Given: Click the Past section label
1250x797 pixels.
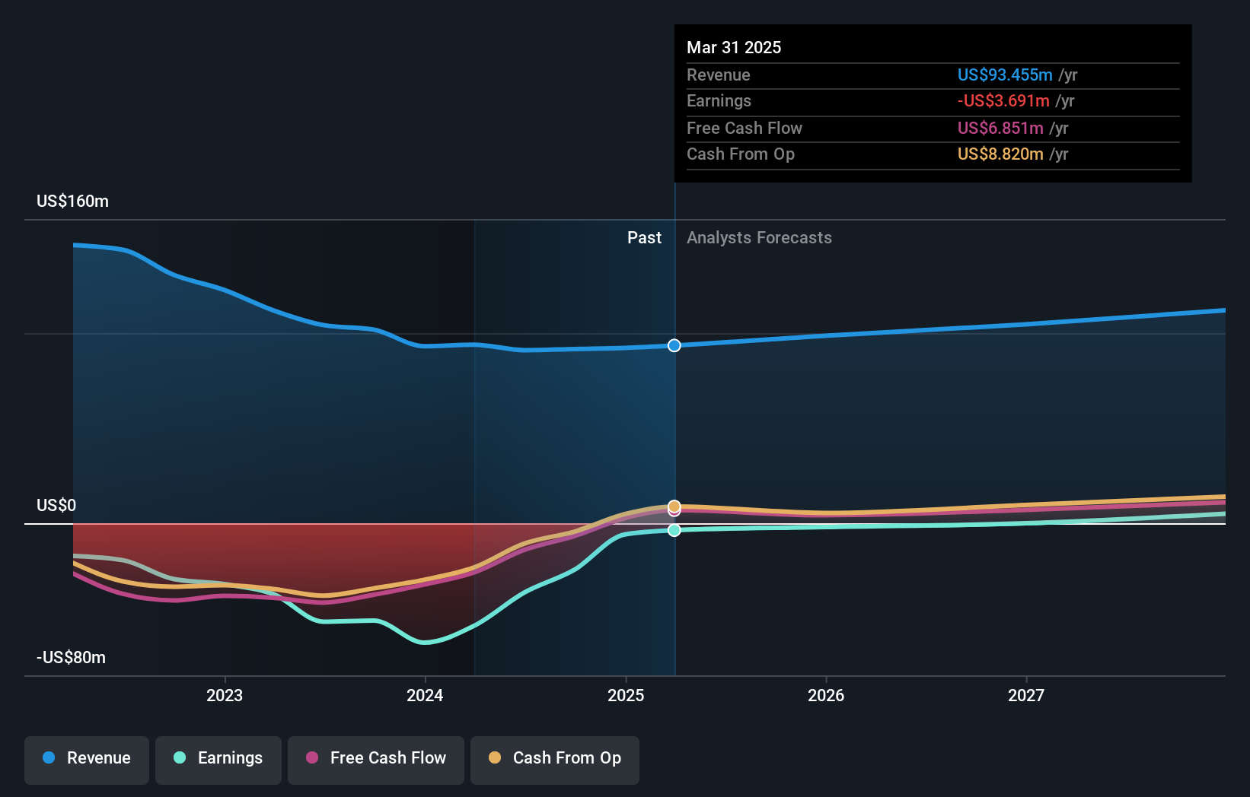Looking at the screenshot, I should [x=644, y=238].
